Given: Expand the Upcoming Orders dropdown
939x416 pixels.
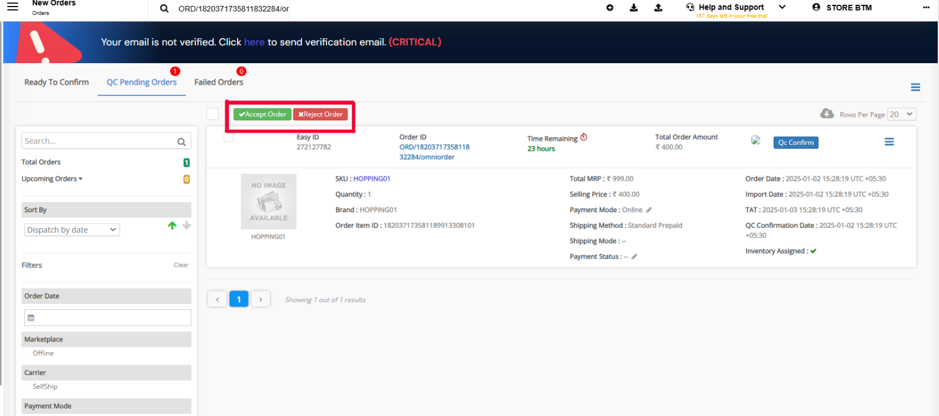Looking at the screenshot, I should point(52,179).
